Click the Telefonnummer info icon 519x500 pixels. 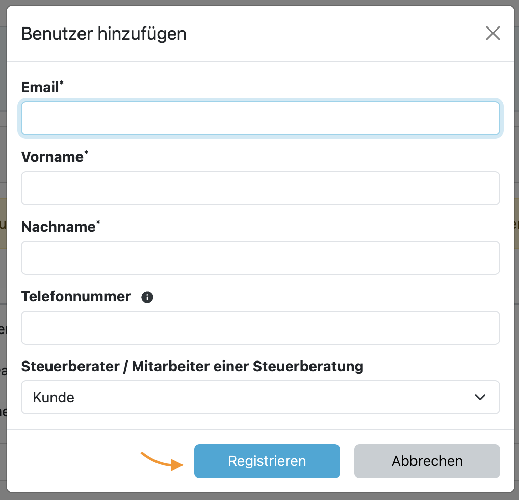tap(147, 297)
